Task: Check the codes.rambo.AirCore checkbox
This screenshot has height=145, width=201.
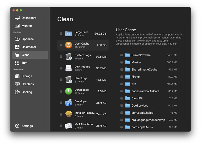Action: [122, 91]
